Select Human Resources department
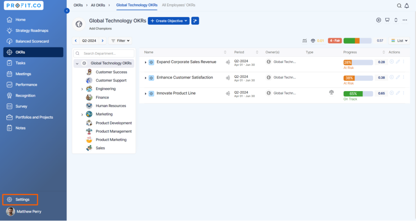This screenshot has height=221, width=416. (x=111, y=106)
